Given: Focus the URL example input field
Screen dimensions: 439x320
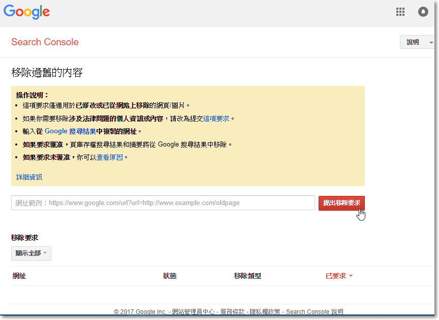Looking at the screenshot, I should (x=163, y=202).
